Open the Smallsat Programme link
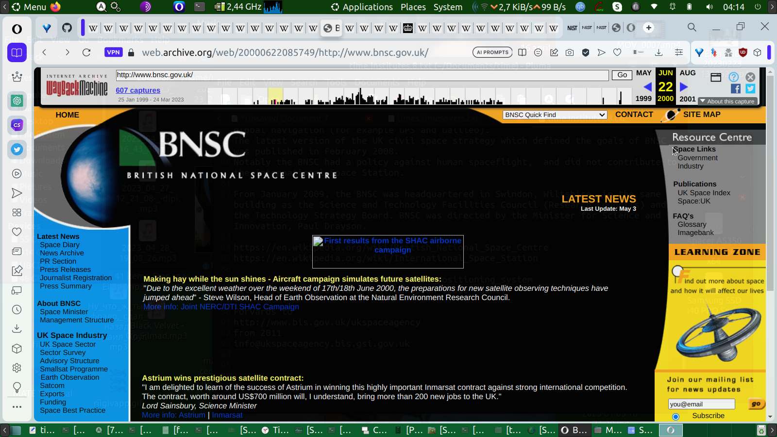The width and height of the screenshot is (777, 437). point(74,369)
